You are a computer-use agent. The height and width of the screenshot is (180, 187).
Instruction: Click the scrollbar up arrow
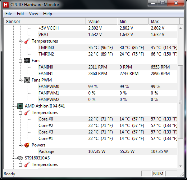click(x=181, y=28)
